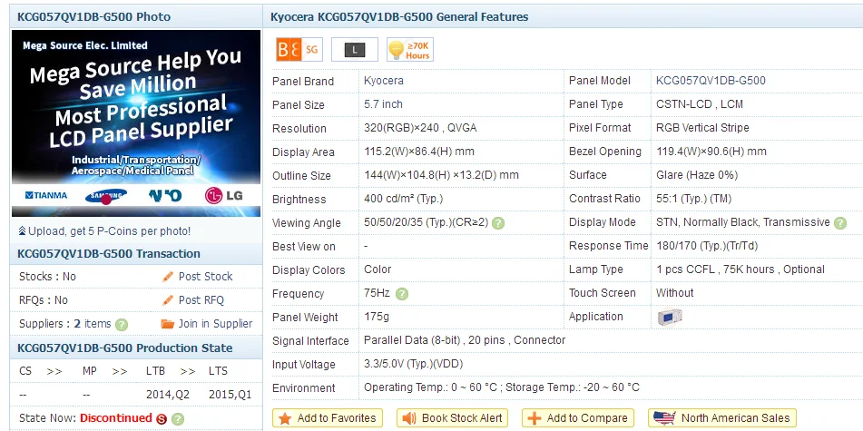863x431 pixels.
Task: Click the '119.4(W)×90.6(H) mm' bezel opening value
Action: [x=711, y=152]
